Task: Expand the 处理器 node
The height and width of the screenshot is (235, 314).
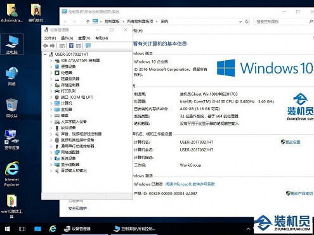Action: coord(51,73)
